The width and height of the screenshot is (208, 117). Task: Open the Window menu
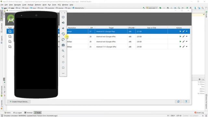[65, 5]
